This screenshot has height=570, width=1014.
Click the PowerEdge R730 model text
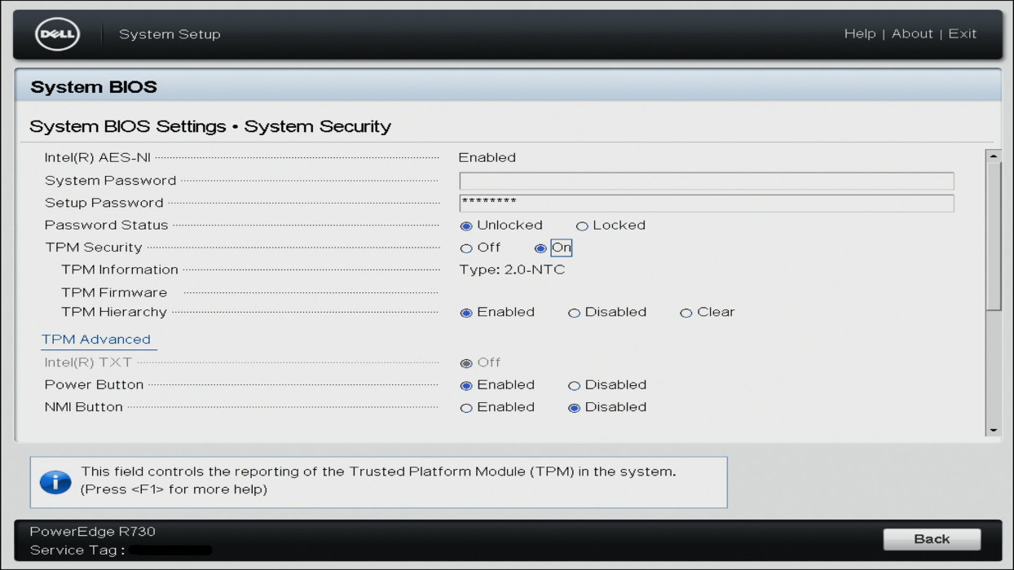pos(92,532)
